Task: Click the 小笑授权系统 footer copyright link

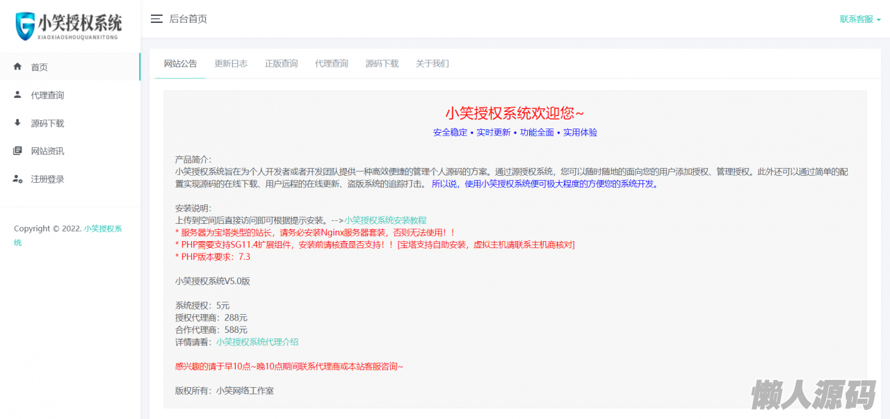Action: (x=103, y=229)
